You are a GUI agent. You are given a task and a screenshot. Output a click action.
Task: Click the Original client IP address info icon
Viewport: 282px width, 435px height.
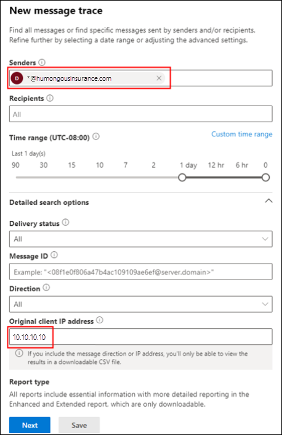point(100,320)
